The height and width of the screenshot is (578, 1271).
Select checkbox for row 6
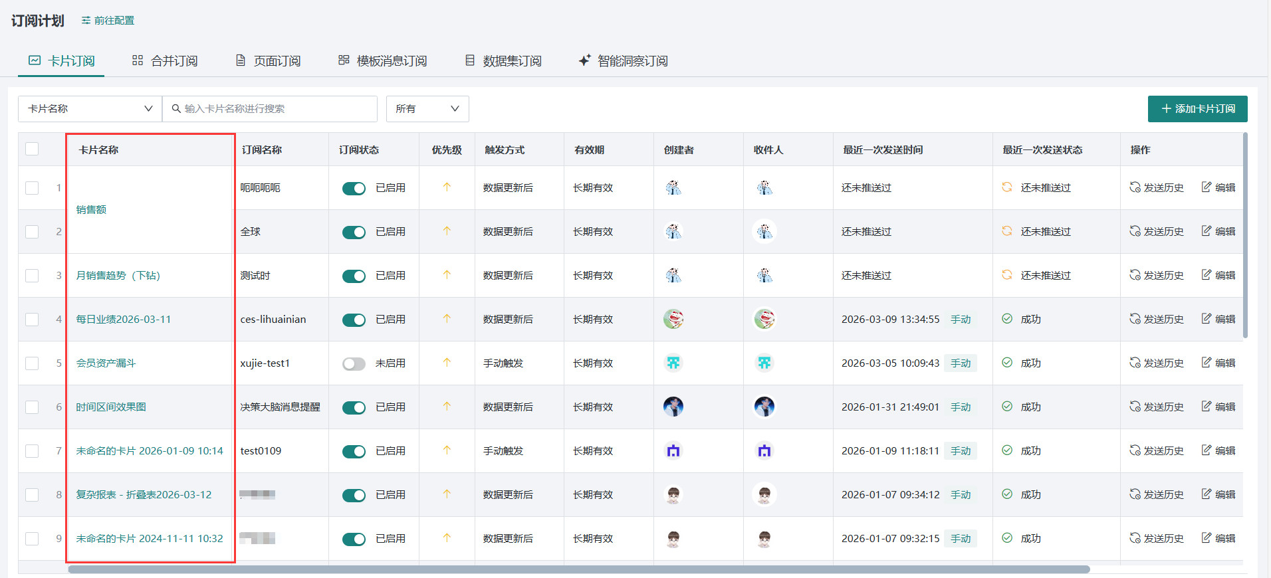click(x=32, y=407)
